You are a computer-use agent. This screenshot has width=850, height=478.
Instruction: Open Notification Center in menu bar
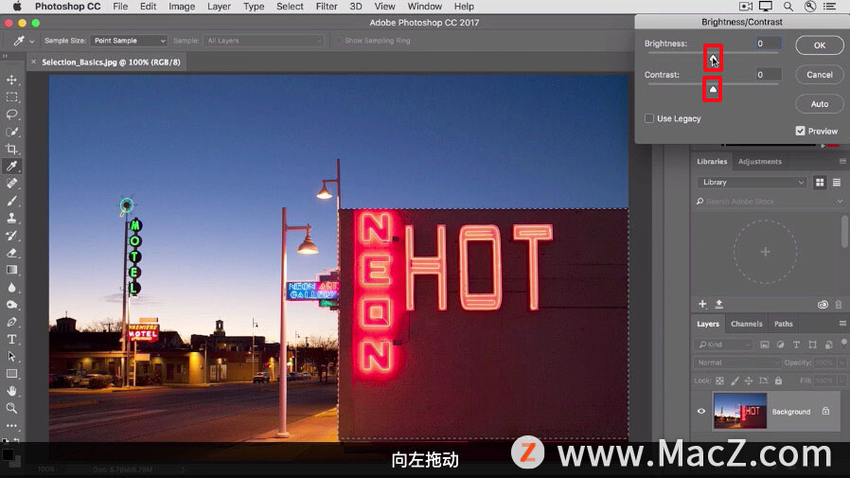829,7
